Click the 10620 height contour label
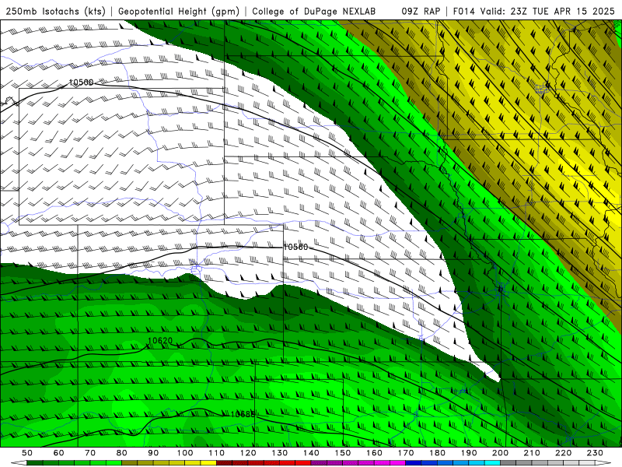 tap(160, 341)
